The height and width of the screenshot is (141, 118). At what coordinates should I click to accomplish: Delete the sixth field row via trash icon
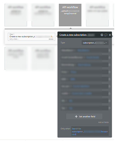(x=110, y=86)
